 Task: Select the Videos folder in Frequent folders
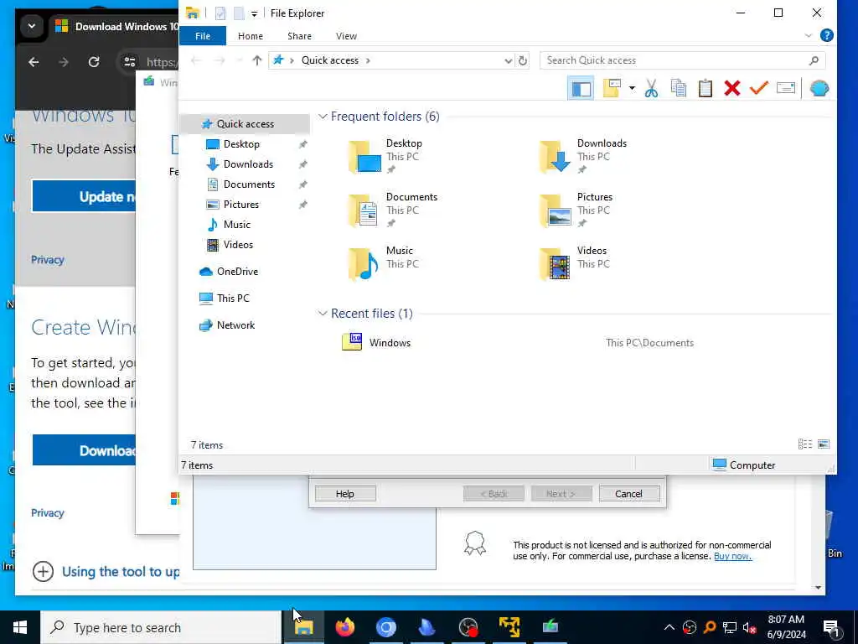pos(573,263)
